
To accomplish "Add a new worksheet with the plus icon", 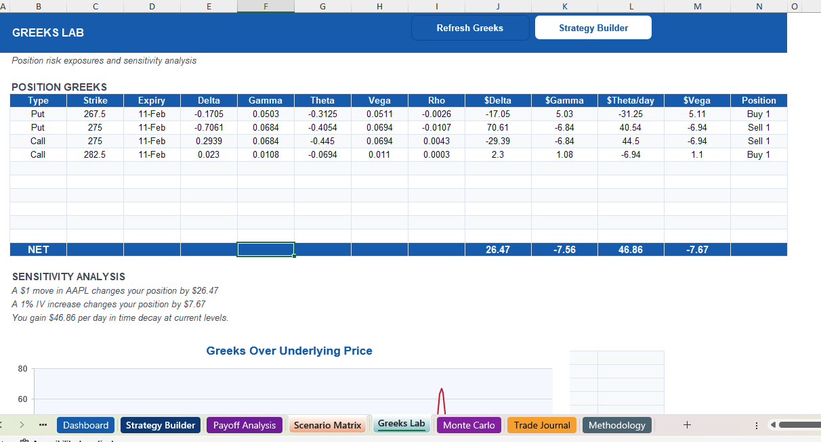I will pyautogui.click(x=687, y=424).
